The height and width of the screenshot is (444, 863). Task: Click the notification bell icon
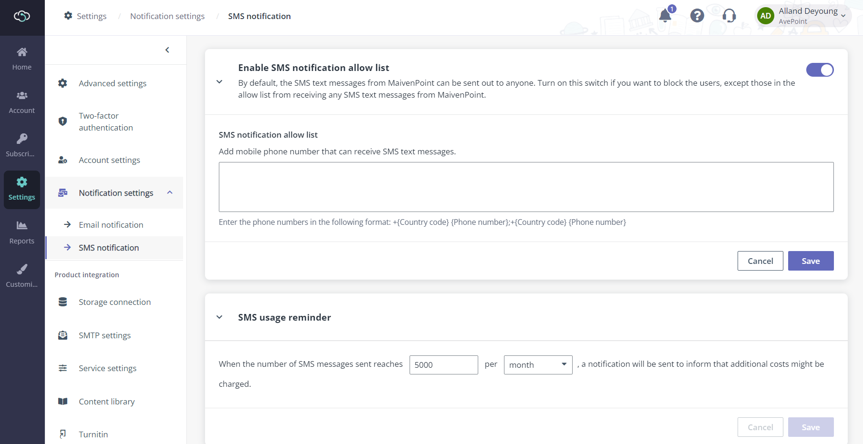665,16
